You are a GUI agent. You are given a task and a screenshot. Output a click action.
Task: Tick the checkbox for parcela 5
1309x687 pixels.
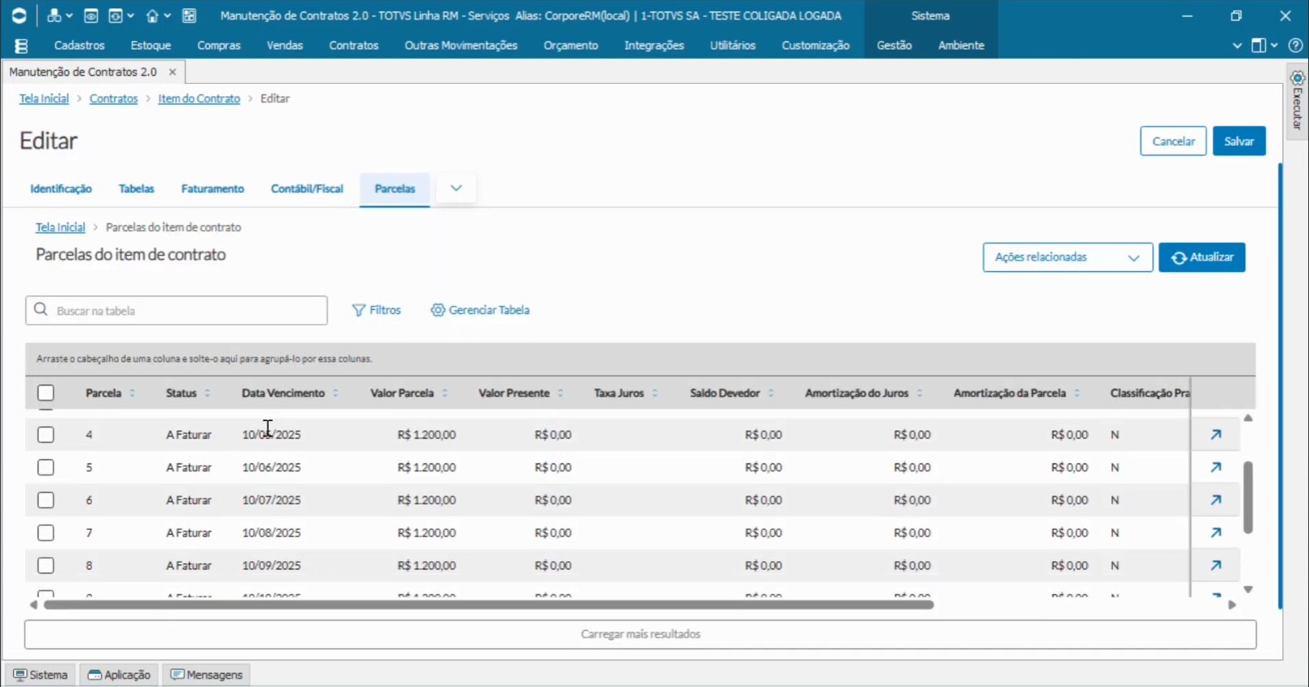pos(46,467)
